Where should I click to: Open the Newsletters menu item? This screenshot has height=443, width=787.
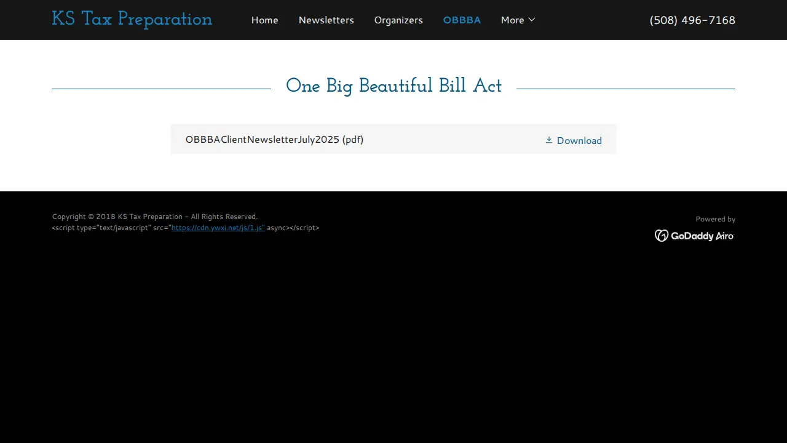pyautogui.click(x=326, y=20)
